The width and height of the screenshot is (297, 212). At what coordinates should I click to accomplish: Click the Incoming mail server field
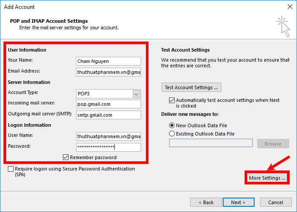click(x=108, y=104)
